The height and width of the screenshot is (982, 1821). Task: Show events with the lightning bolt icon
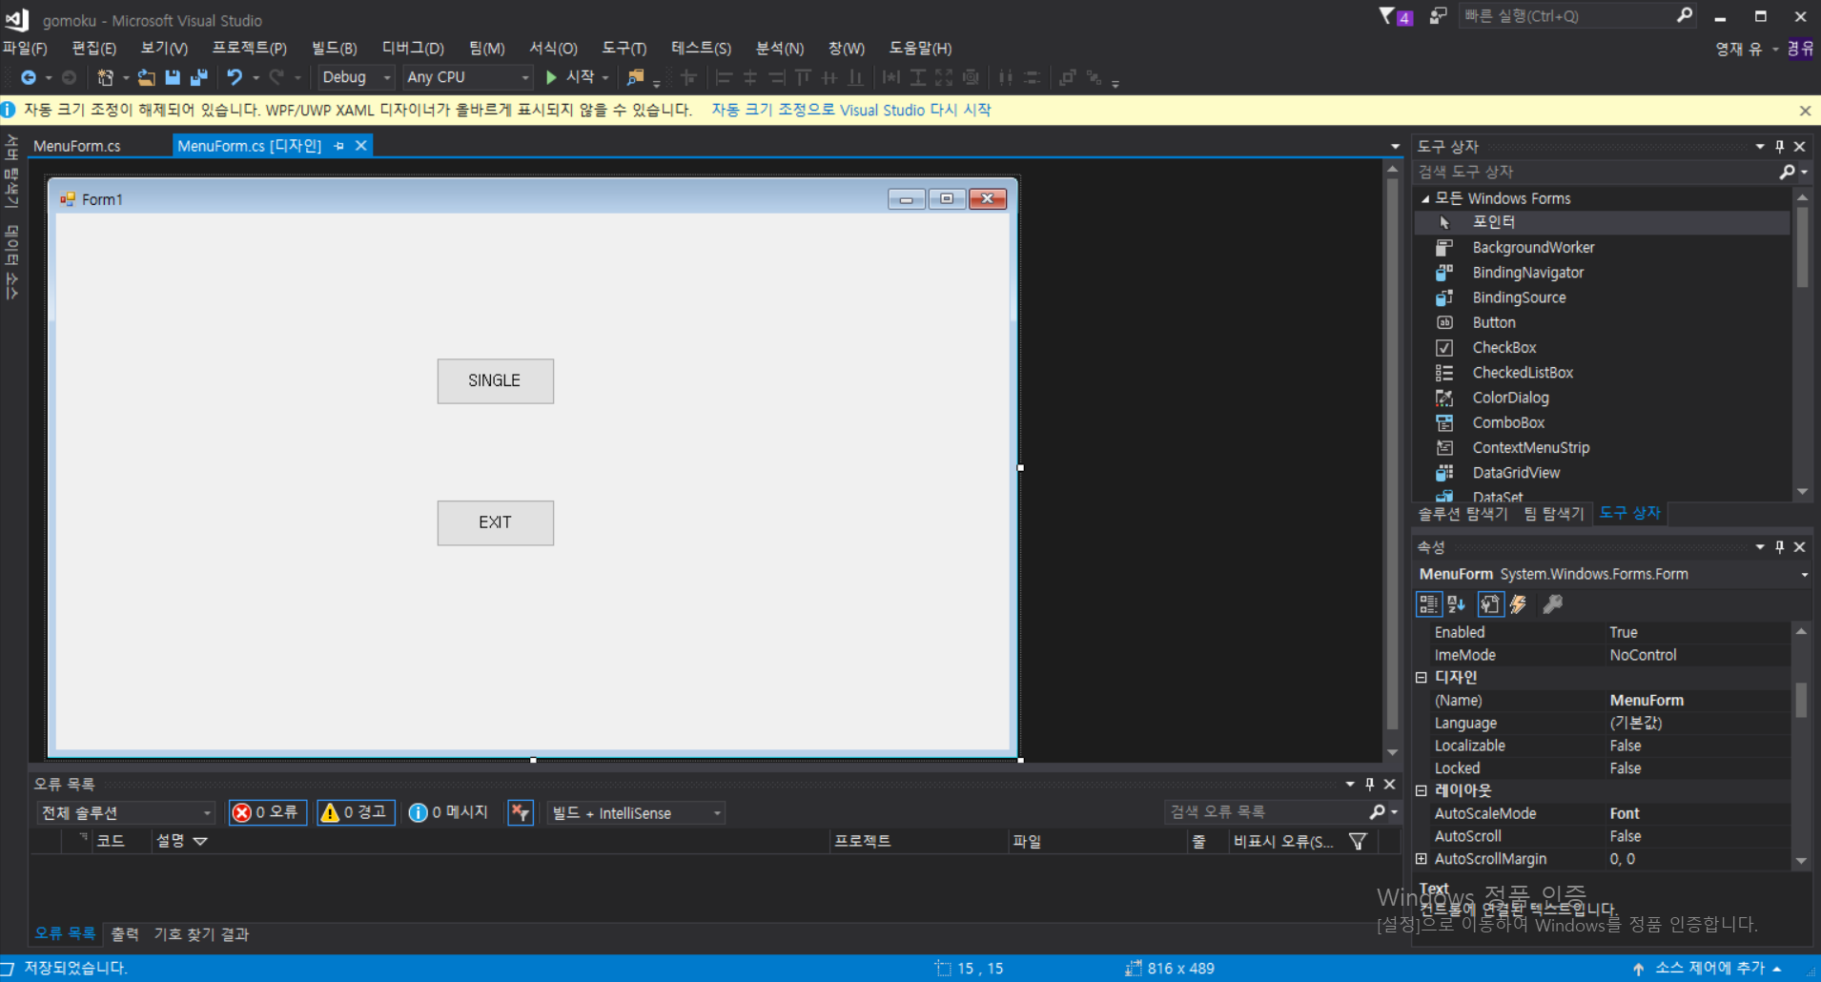[1519, 604]
